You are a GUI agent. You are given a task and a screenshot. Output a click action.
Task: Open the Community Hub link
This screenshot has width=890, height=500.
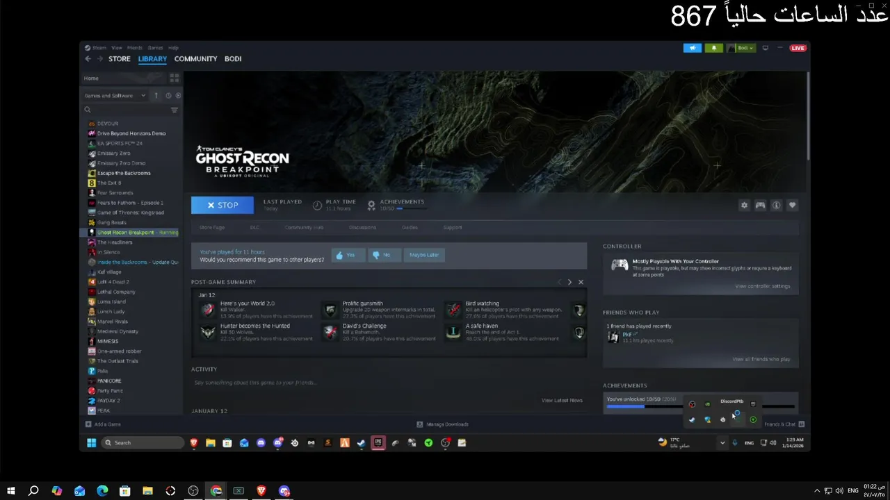[304, 228]
